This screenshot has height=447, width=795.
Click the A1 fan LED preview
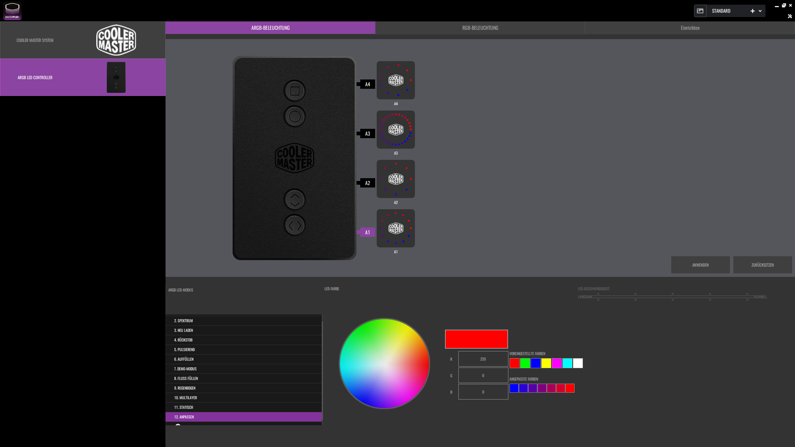point(396,228)
